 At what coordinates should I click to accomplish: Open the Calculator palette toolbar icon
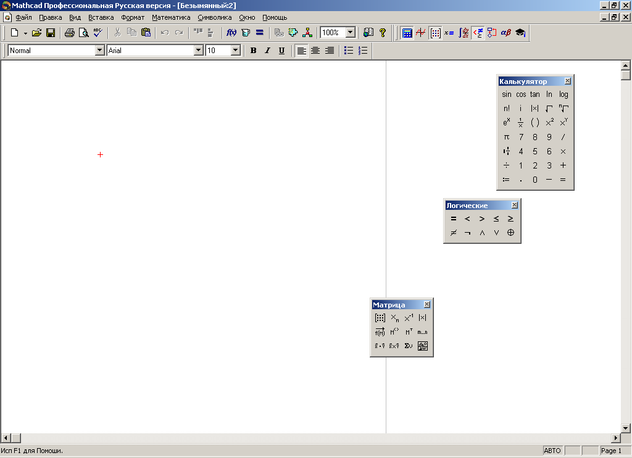click(407, 33)
